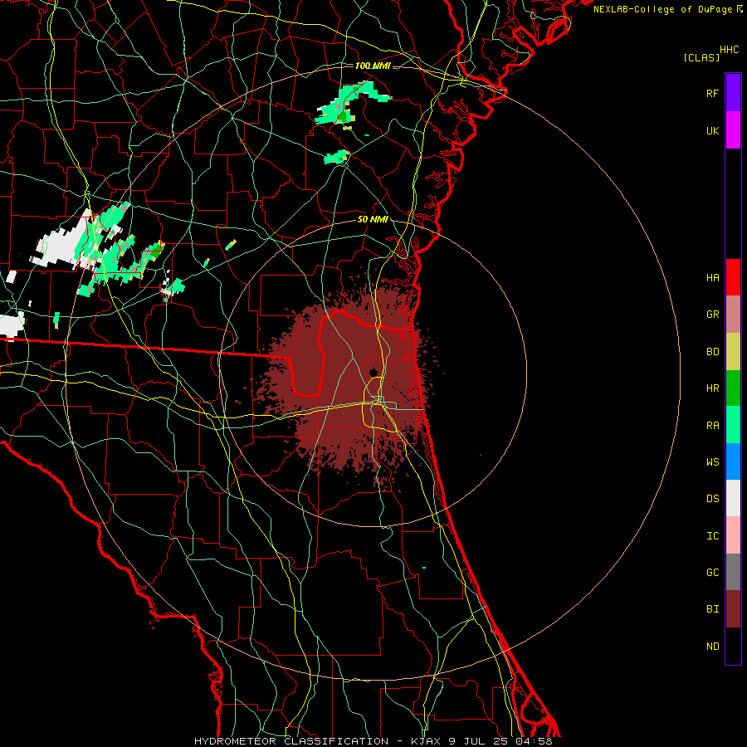Image resolution: width=747 pixels, height=747 pixels.
Task: Click the BD legend label
Action: coord(712,352)
